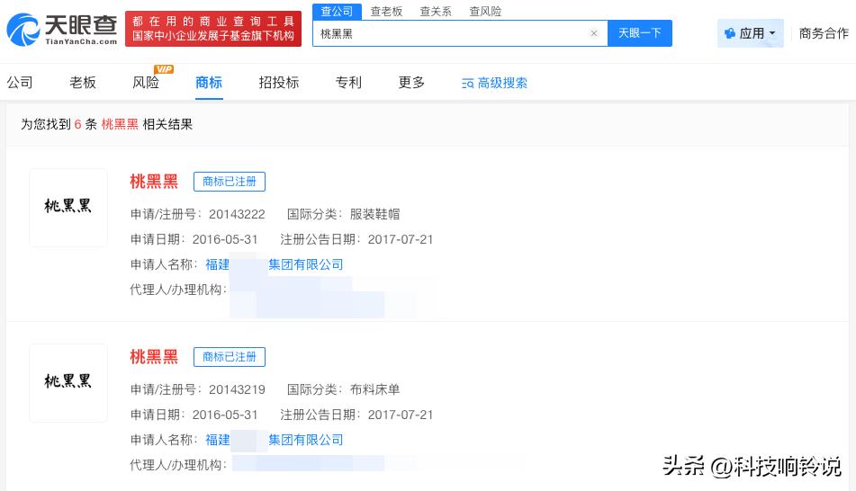Select the 查公司 search tab

click(x=337, y=11)
